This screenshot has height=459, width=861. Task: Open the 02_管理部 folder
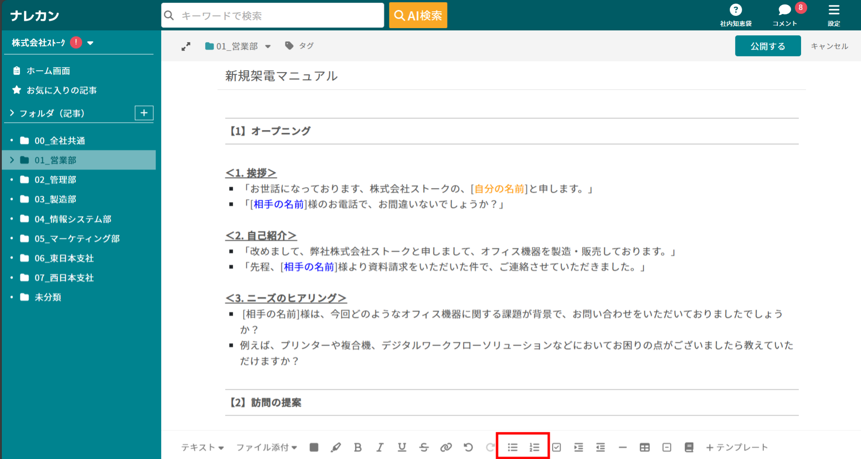coord(54,179)
